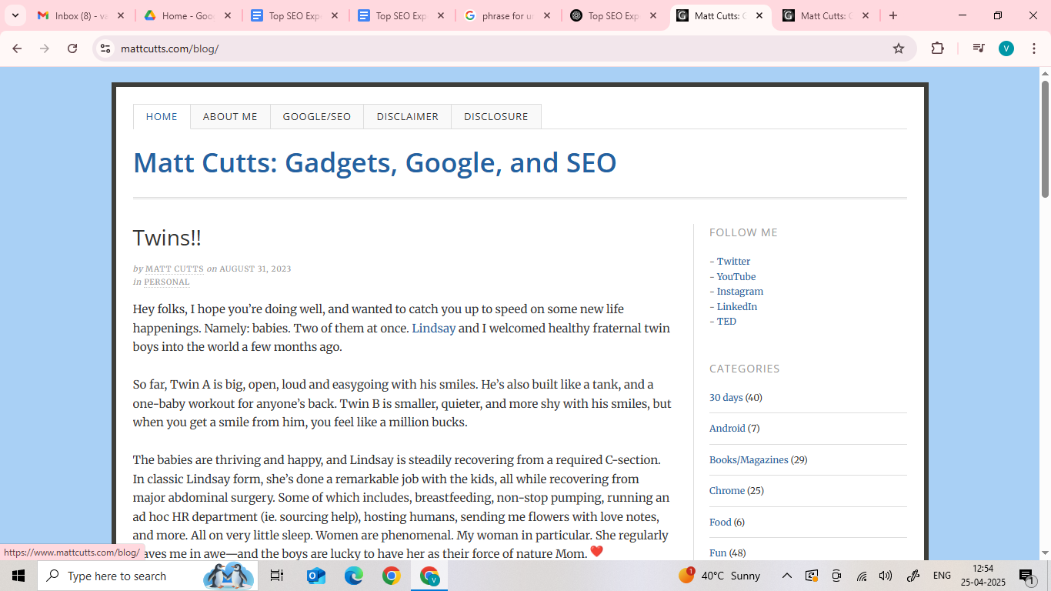Reload the mattcutts.com page
Viewport: 1051px width, 591px height.
point(72,48)
